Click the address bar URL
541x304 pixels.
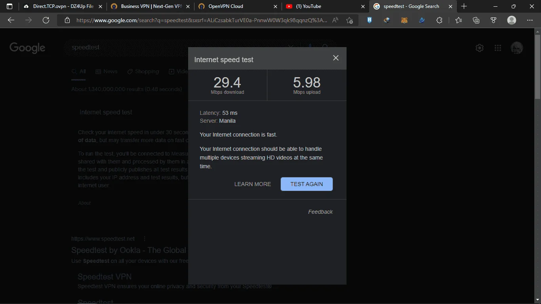pyautogui.click(x=202, y=20)
